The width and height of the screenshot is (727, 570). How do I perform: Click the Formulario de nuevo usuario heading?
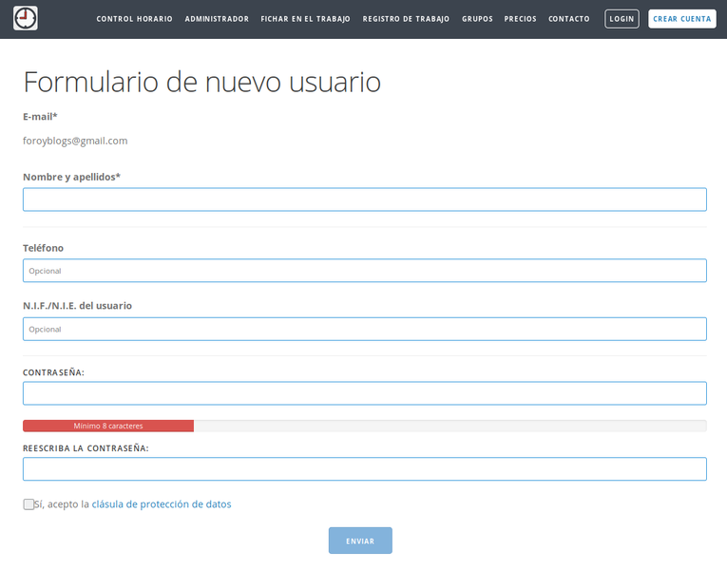point(201,82)
